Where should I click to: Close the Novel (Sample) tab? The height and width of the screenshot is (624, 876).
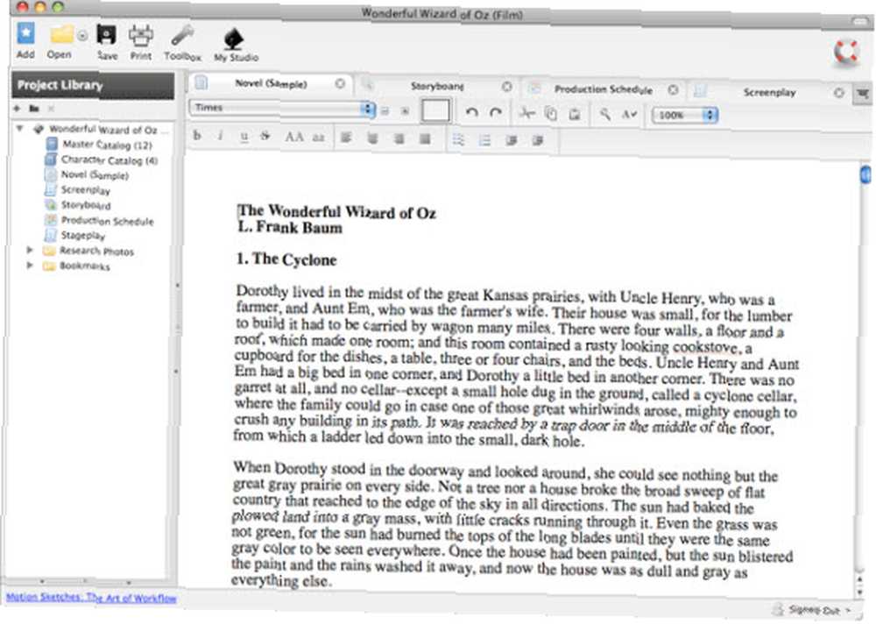click(x=340, y=84)
